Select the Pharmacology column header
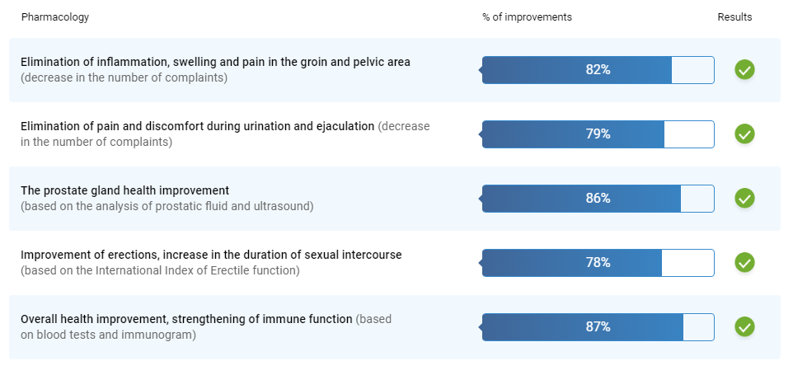The image size is (793, 375). (55, 17)
